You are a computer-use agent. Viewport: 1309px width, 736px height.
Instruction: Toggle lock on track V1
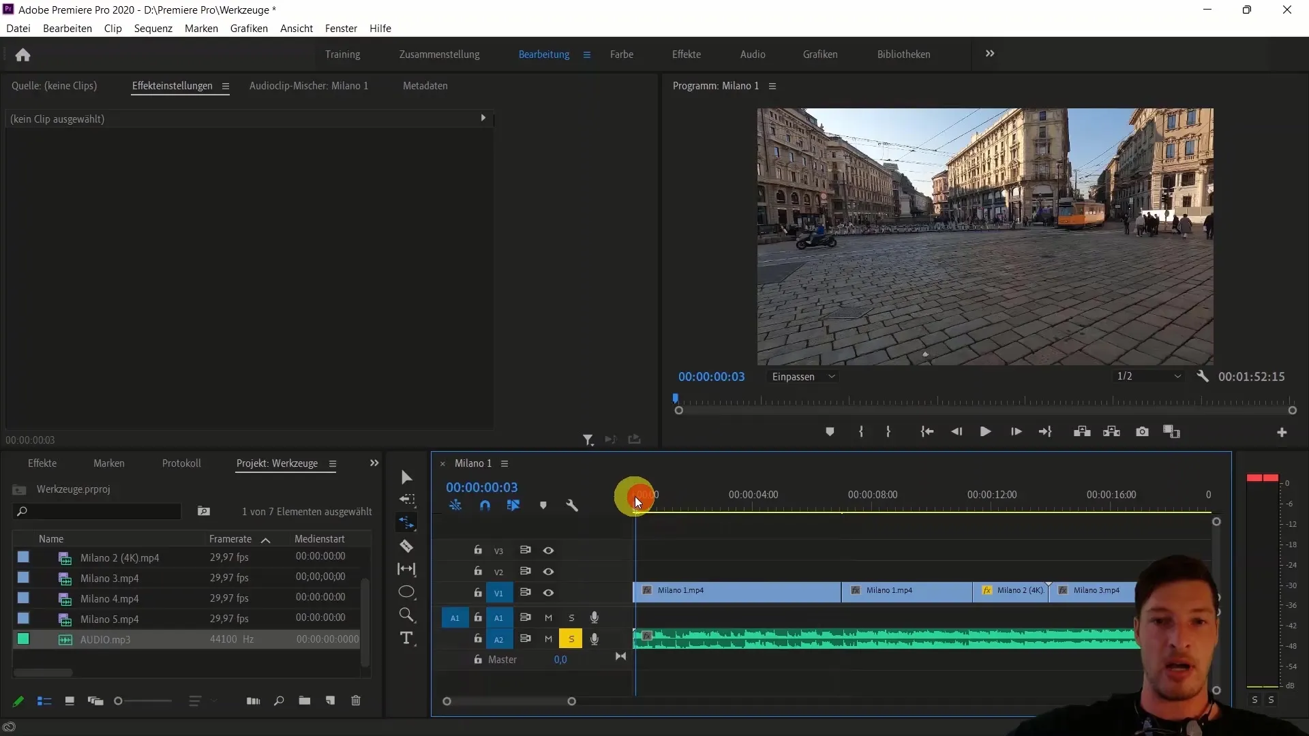[478, 592]
